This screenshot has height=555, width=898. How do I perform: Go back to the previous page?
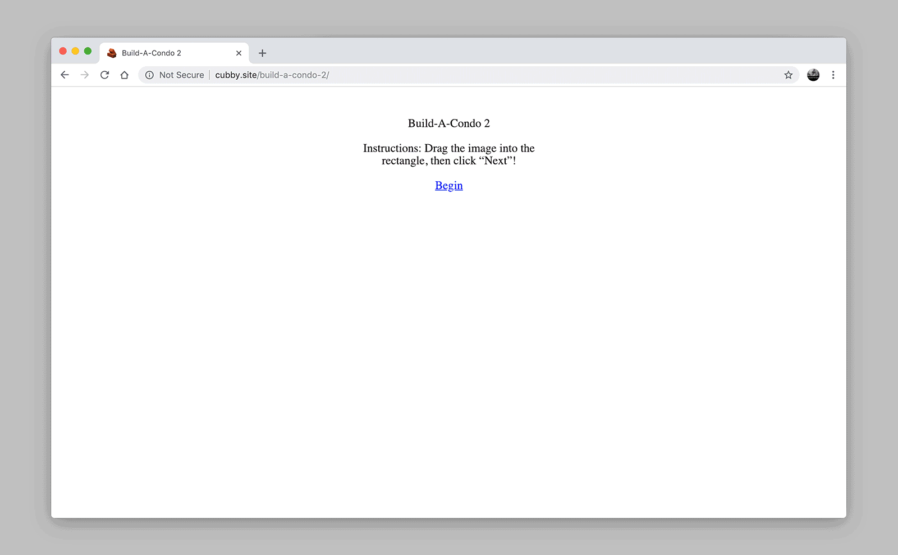(65, 75)
